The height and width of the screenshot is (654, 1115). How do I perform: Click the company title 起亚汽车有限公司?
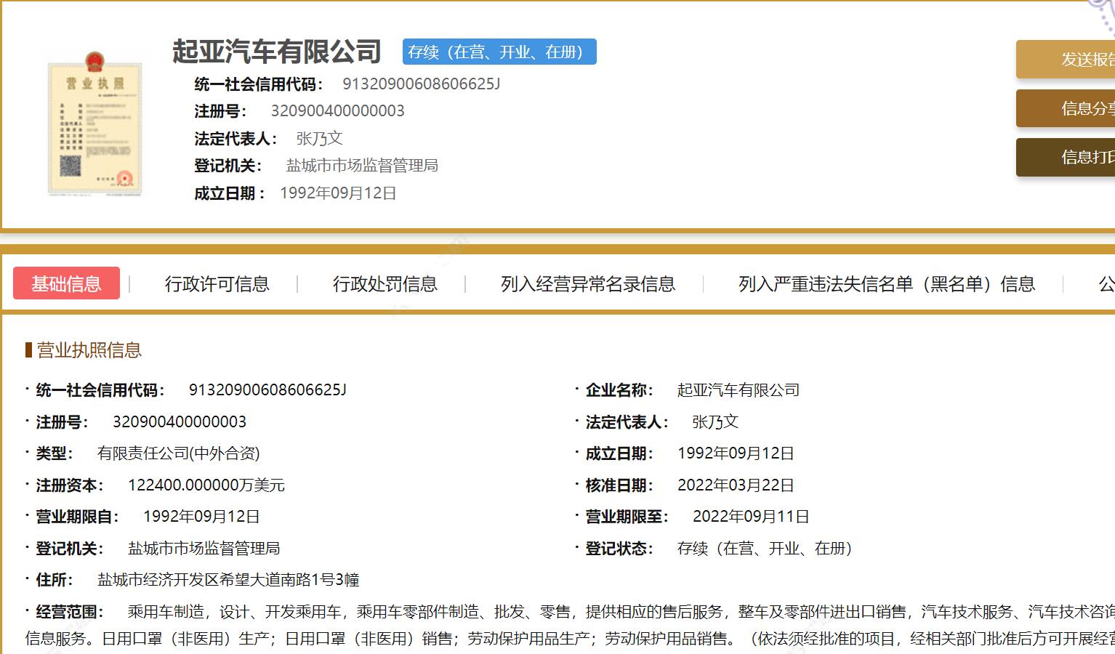(277, 52)
